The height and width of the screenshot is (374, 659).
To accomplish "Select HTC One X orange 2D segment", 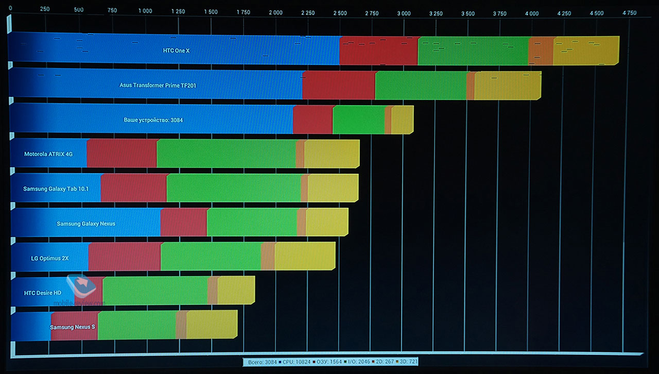I will 541,50.
